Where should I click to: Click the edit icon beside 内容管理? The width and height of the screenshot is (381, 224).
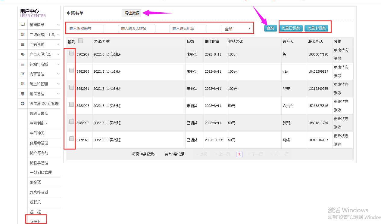[23, 74]
